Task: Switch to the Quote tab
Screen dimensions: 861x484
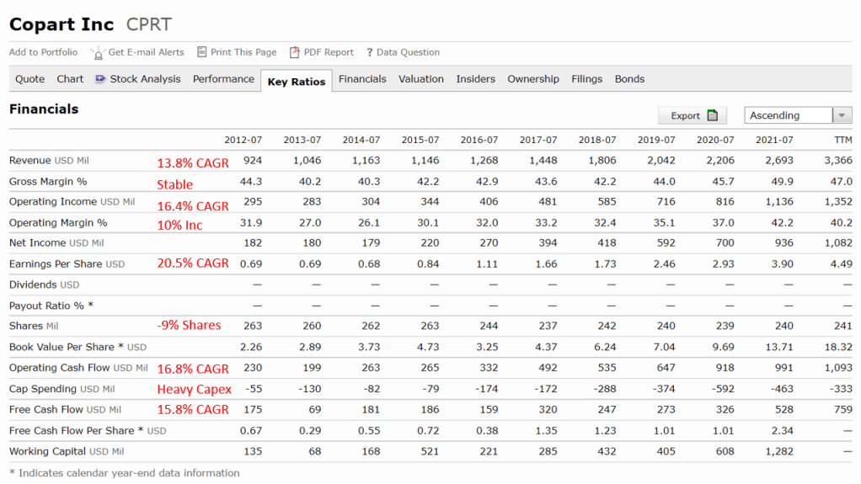Action: click(x=29, y=79)
